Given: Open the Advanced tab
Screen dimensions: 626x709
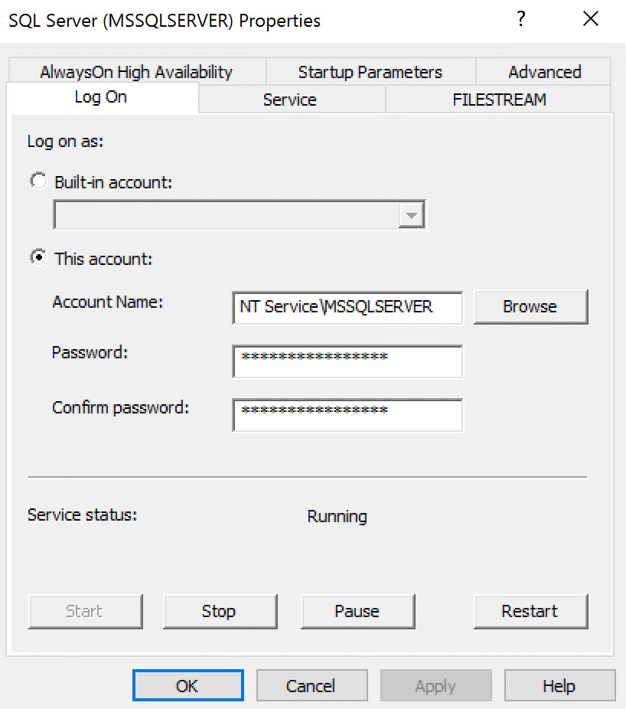Looking at the screenshot, I should click(x=543, y=71).
